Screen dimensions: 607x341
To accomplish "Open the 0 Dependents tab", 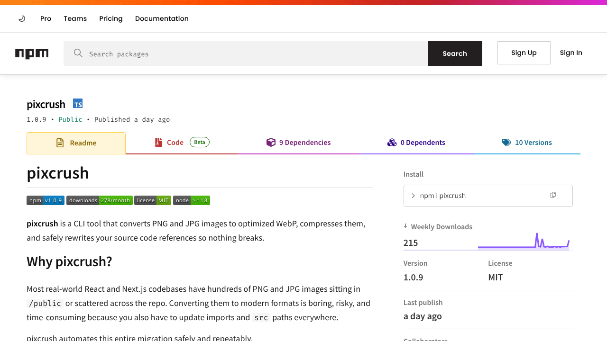I will pyautogui.click(x=416, y=143).
